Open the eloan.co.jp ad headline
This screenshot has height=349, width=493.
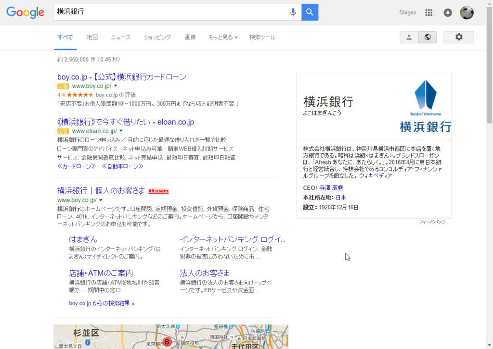pos(126,122)
